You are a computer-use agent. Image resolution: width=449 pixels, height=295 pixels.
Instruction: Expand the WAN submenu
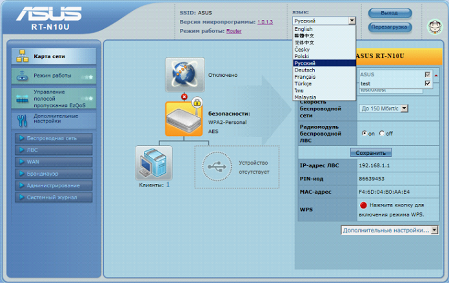pos(54,161)
